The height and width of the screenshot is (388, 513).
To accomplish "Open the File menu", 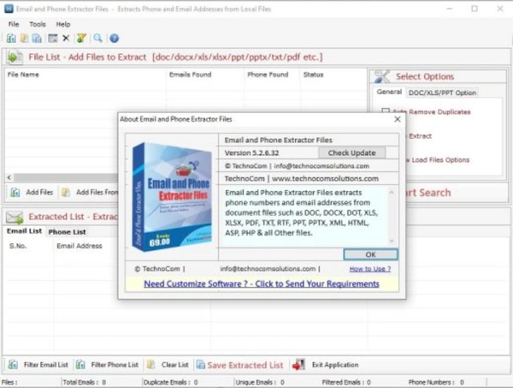I will click(14, 24).
